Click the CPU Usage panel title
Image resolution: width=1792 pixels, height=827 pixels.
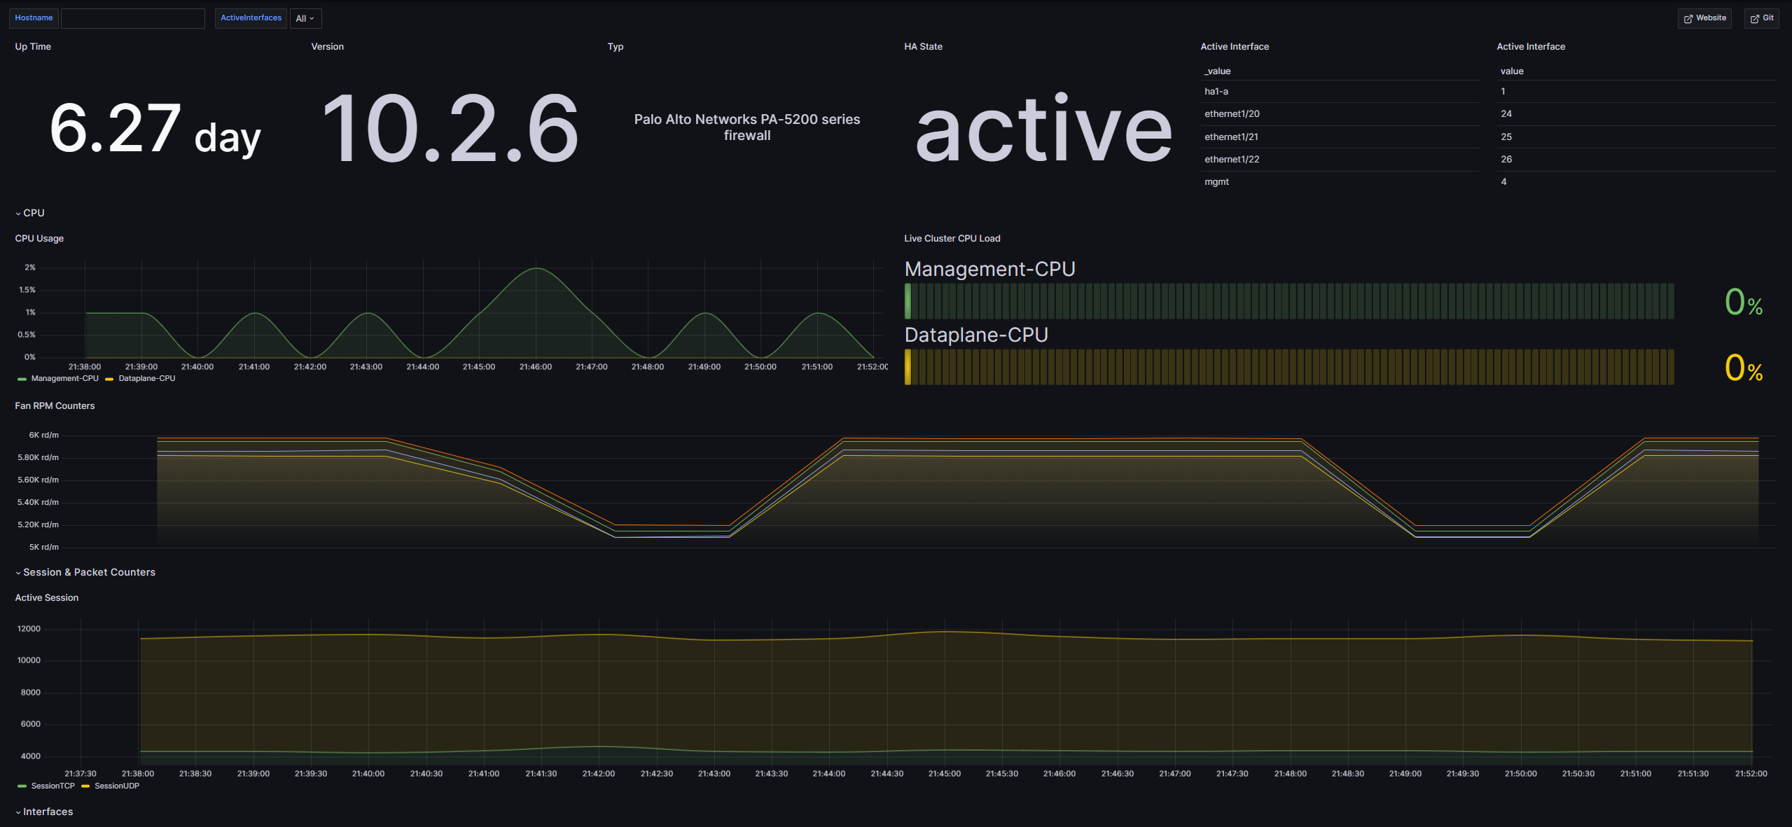pos(39,238)
